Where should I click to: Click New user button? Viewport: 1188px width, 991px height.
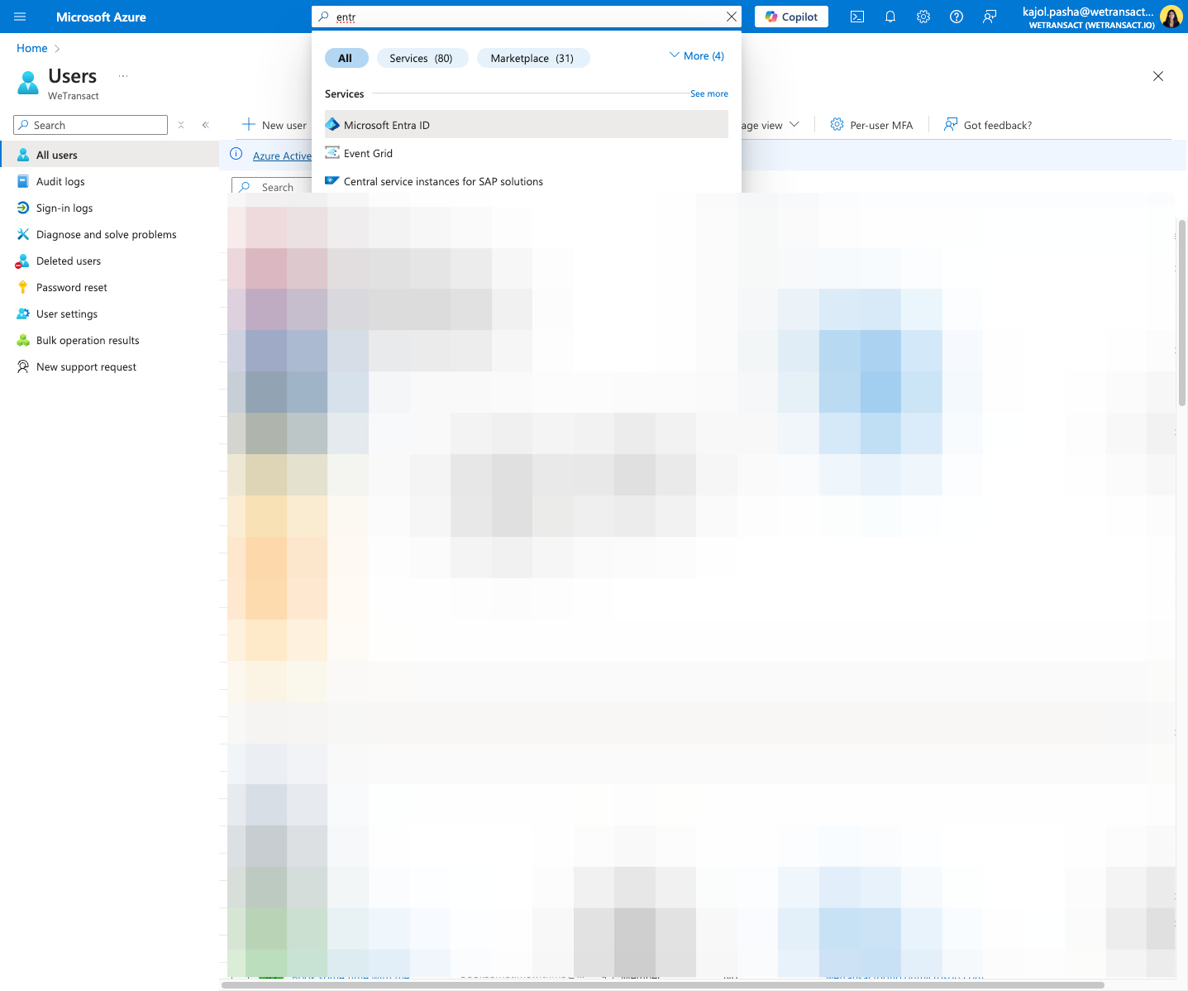(274, 125)
